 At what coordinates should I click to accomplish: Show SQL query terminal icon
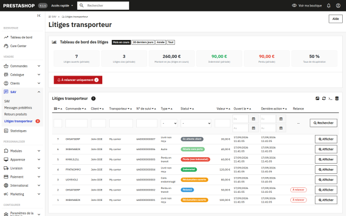coord(330,98)
